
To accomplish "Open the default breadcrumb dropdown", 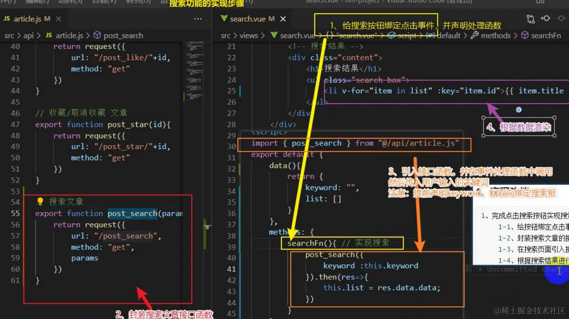I will [449, 36].
